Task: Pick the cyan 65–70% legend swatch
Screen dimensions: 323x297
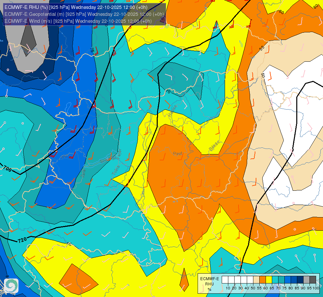Action: pyautogui.click(x=275, y=280)
